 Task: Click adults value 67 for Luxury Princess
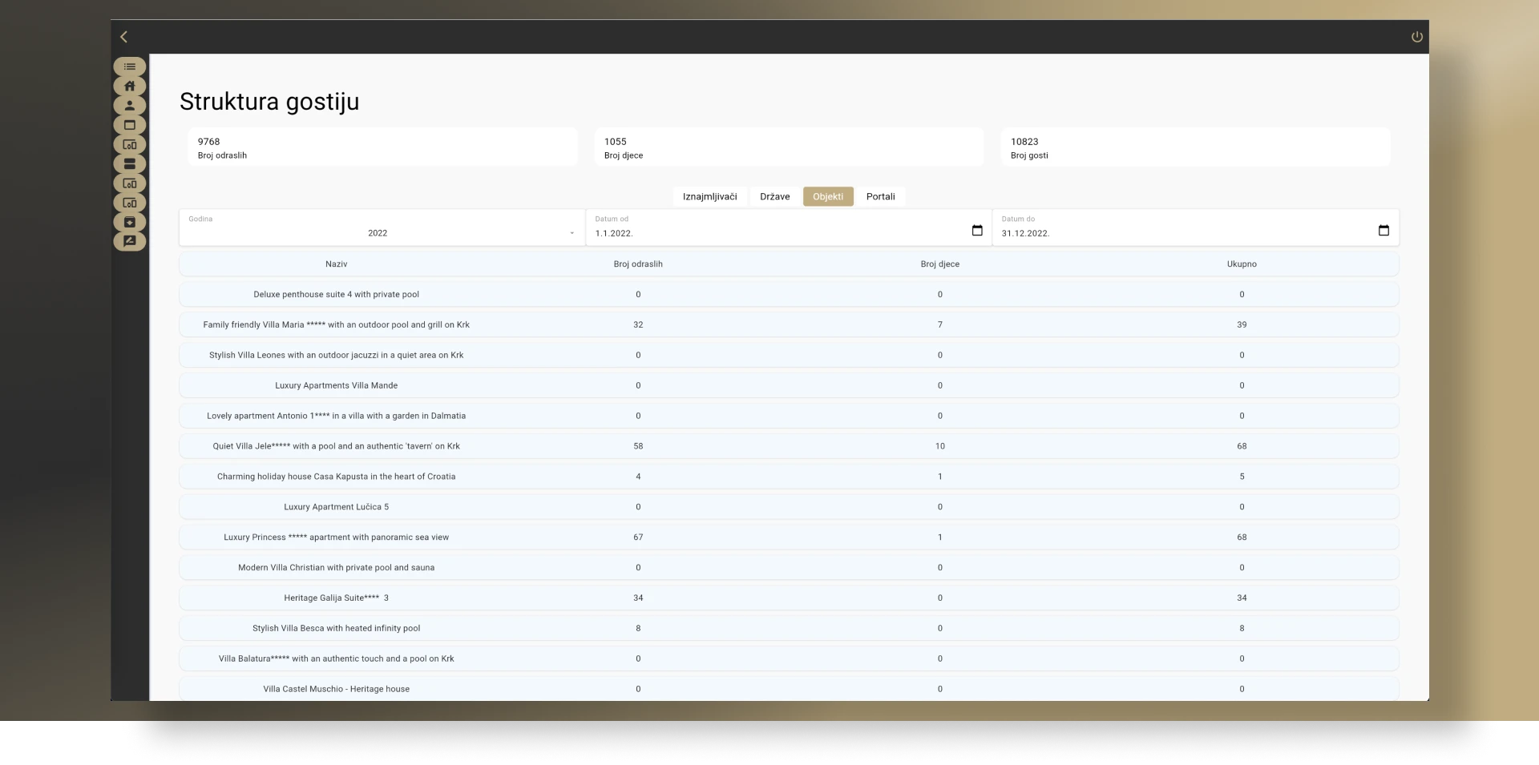(x=638, y=538)
